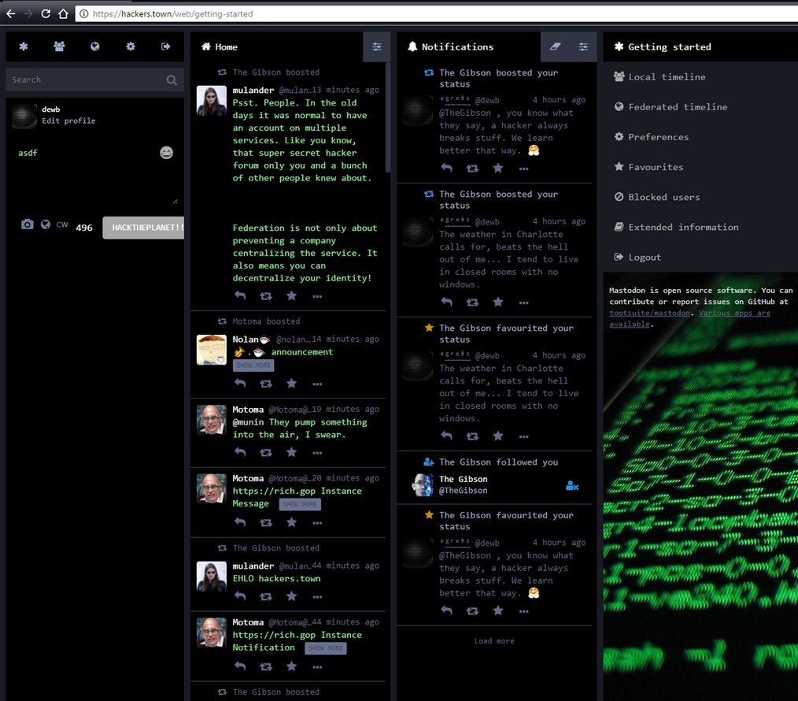Show more on Motoma's 'Instance Notification' post

point(326,648)
